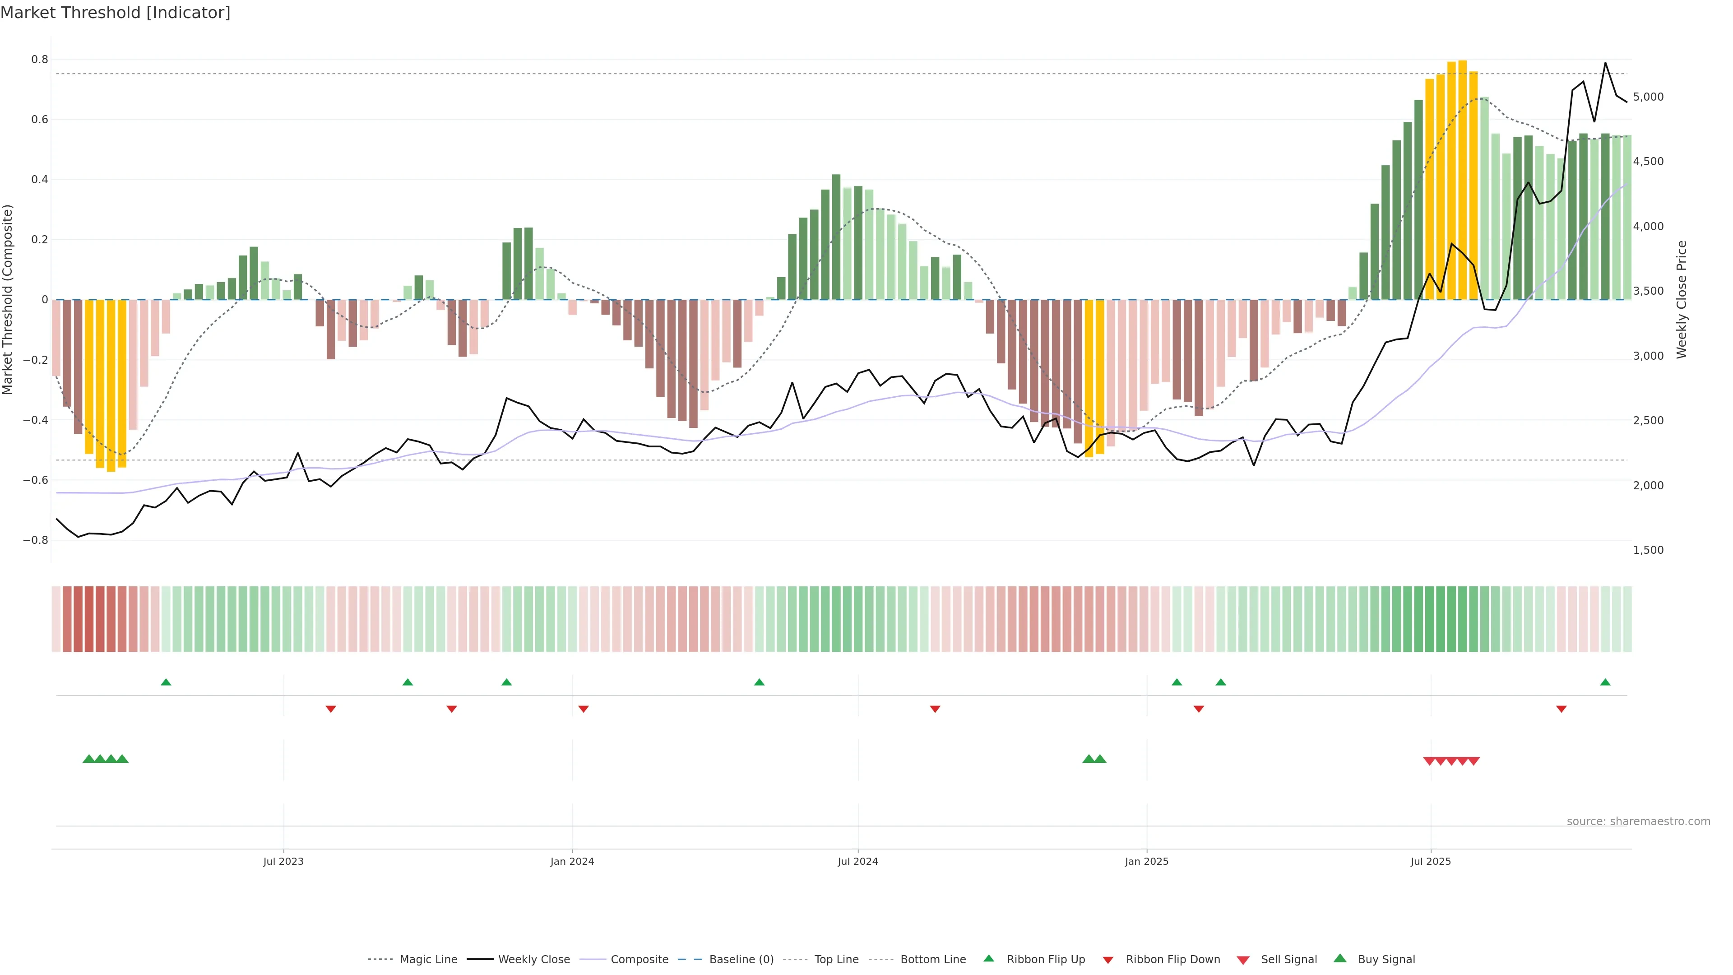Click the Jan 2025 x-axis label

pos(1146,861)
